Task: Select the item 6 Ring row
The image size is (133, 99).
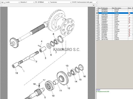Action: (x=115, y=18)
